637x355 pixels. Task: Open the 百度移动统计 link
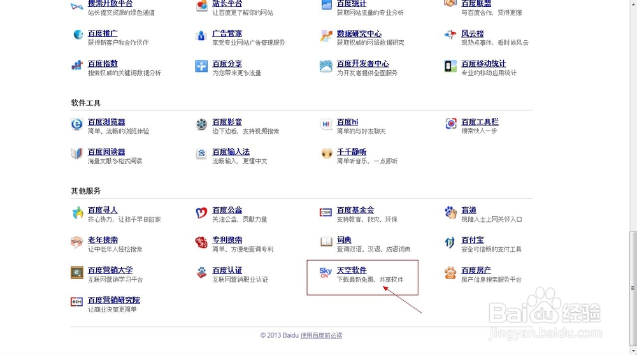point(483,64)
